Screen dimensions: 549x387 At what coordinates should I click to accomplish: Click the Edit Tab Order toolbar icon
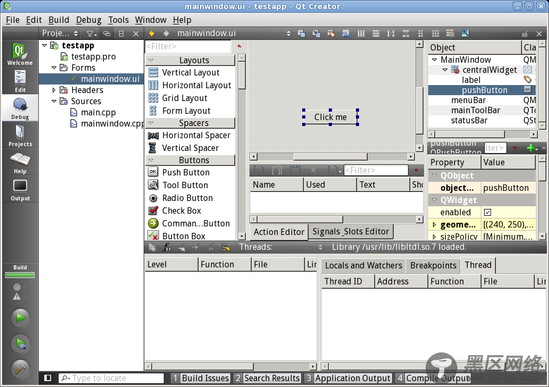346,33
